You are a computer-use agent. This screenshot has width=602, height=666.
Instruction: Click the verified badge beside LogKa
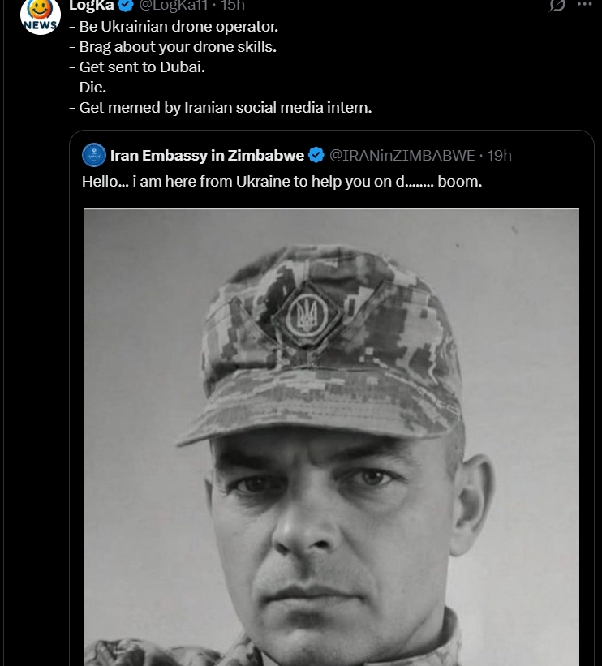(127, 6)
